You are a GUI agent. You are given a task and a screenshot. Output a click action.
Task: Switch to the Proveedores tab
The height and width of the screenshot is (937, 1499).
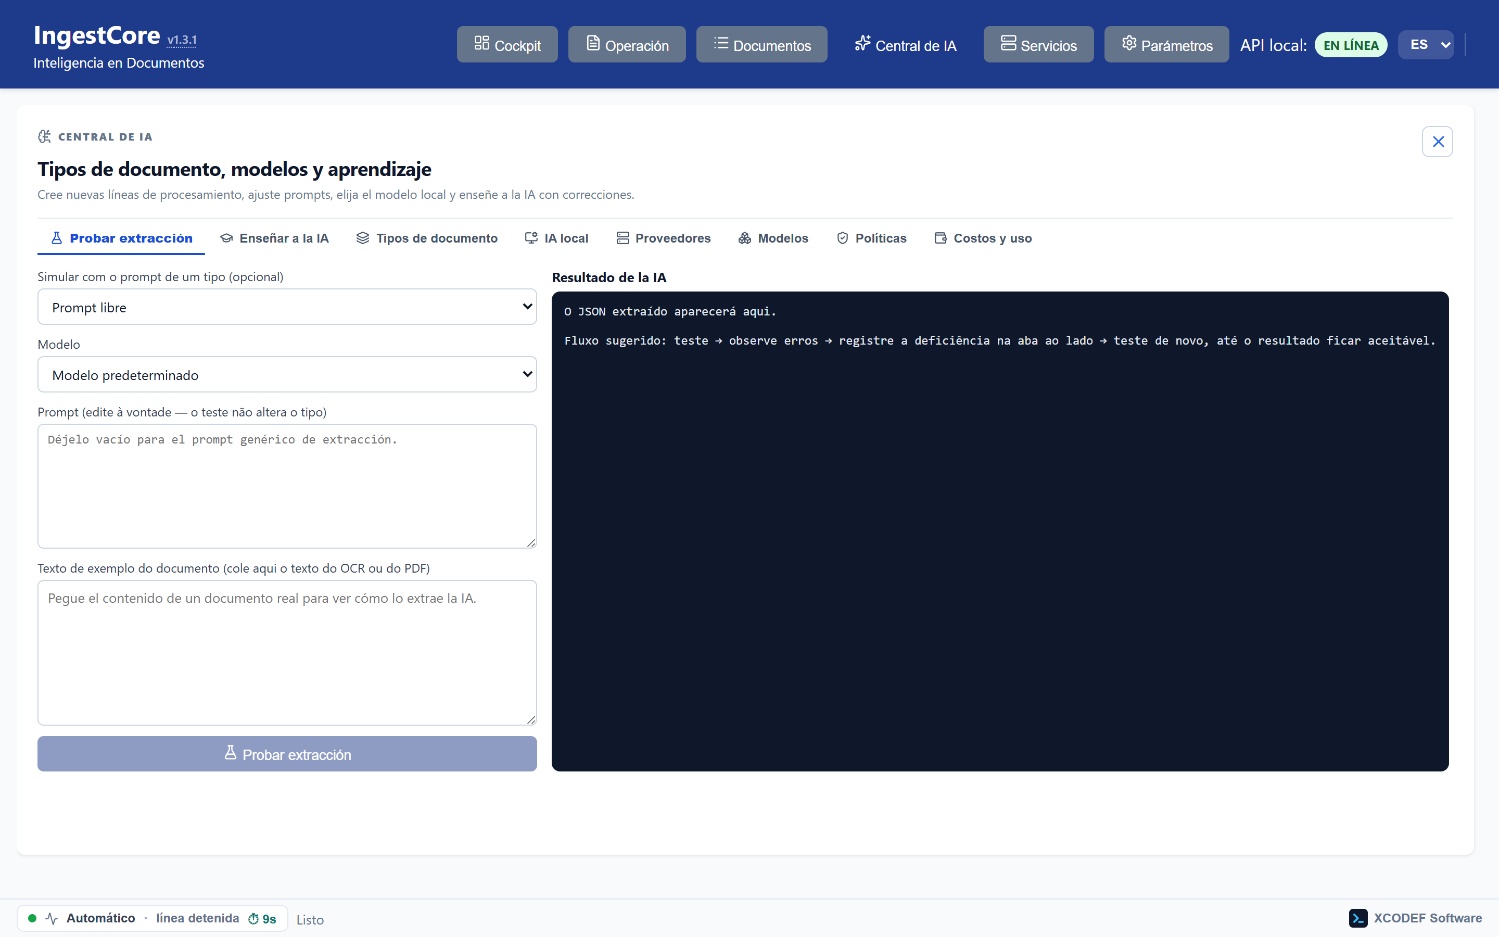664,238
